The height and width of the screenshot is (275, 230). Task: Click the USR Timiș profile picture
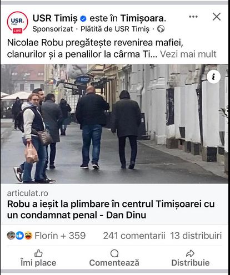coord(17,22)
